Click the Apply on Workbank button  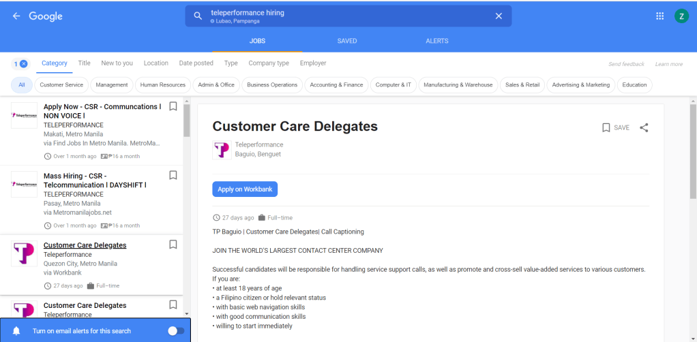coord(245,189)
